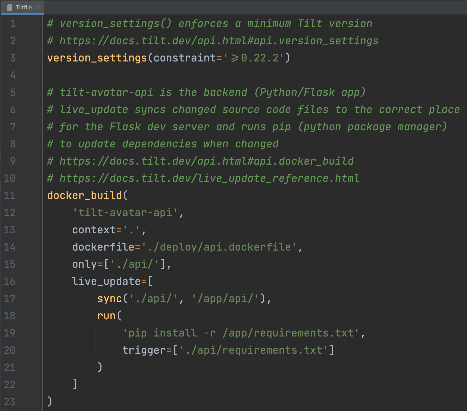
Task: Click the only parameter on line 15
Action: (x=85, y=264)
